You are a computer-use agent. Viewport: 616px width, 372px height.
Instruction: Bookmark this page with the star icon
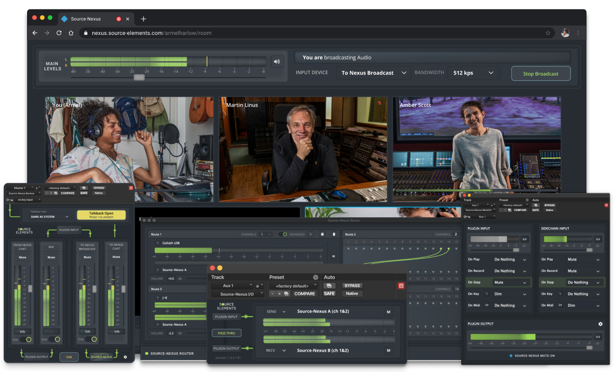(x=548, y=33)
